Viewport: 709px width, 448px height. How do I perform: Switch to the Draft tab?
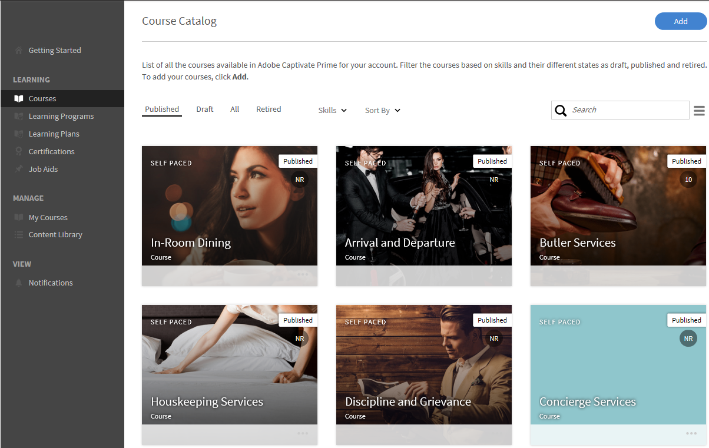point(205,109)
